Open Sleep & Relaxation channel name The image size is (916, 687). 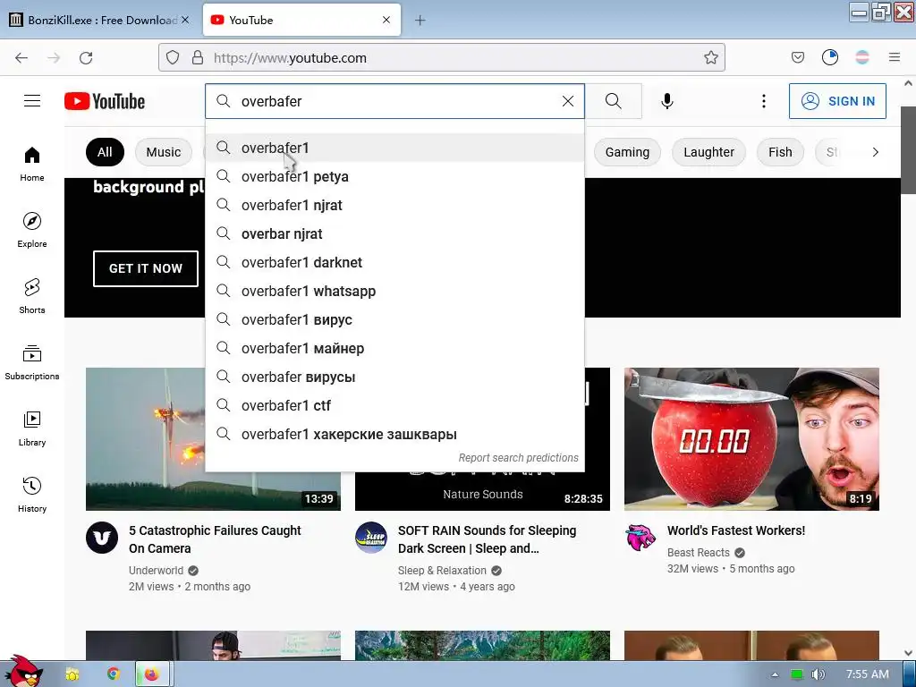click(x=442, y=570)
